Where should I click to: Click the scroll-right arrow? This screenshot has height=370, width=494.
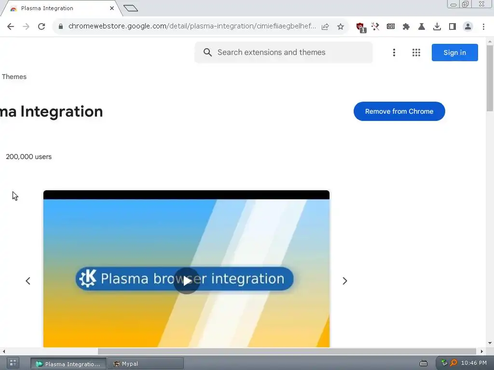pyautogui.click(x=482, y=351)
